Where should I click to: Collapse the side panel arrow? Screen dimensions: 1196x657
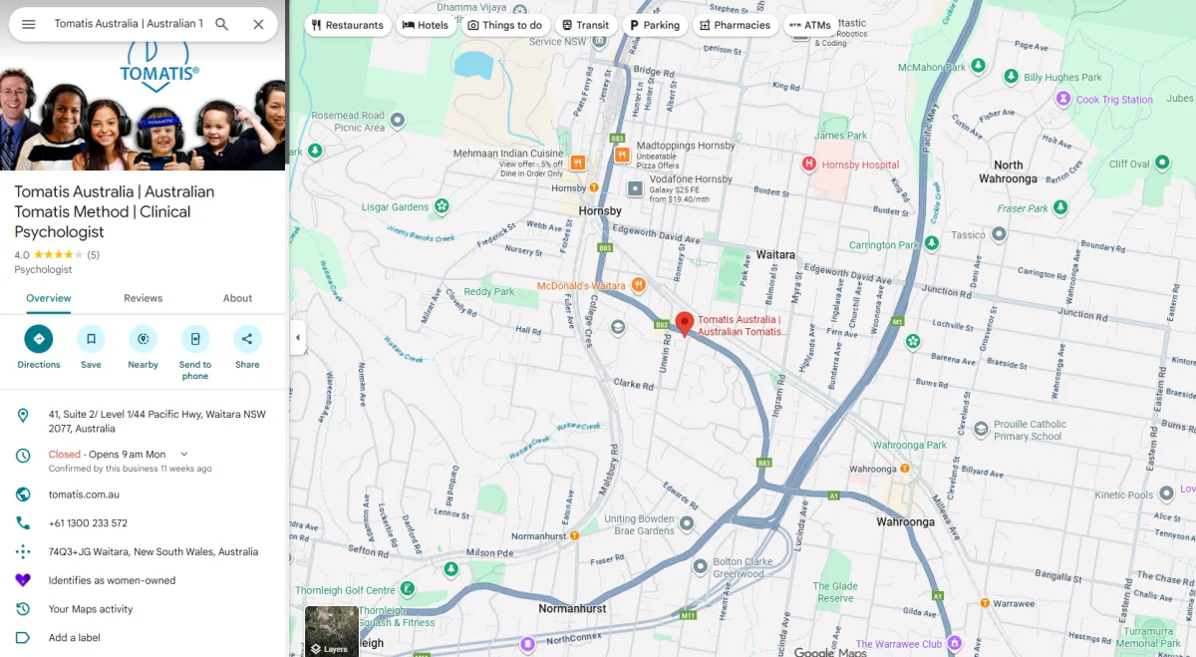coord(297,338)
